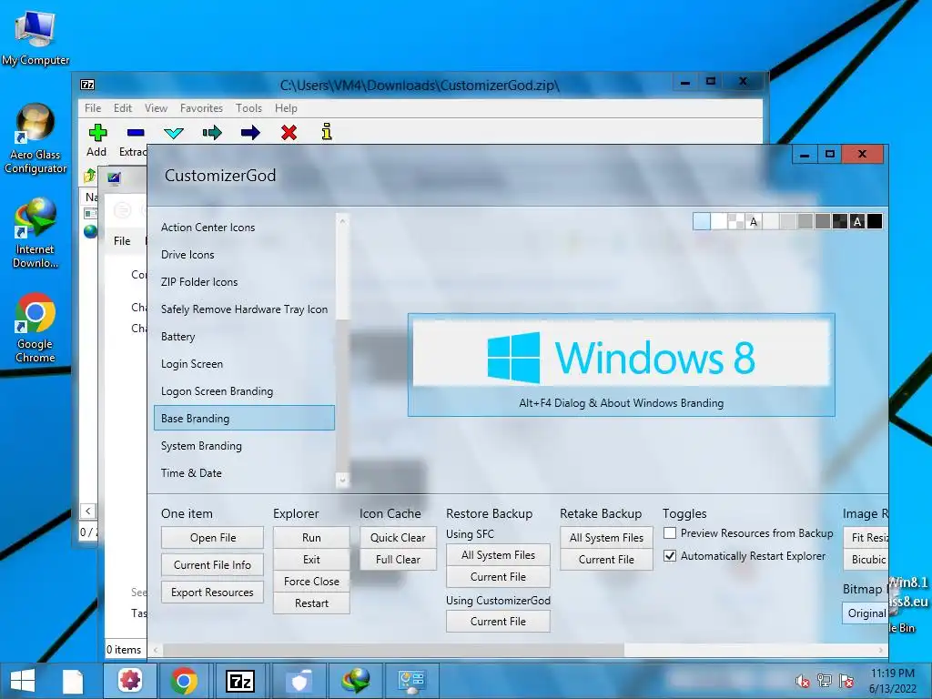
Task: Click Icon Cache Quick Clear button
Action: tap(398, 538)
